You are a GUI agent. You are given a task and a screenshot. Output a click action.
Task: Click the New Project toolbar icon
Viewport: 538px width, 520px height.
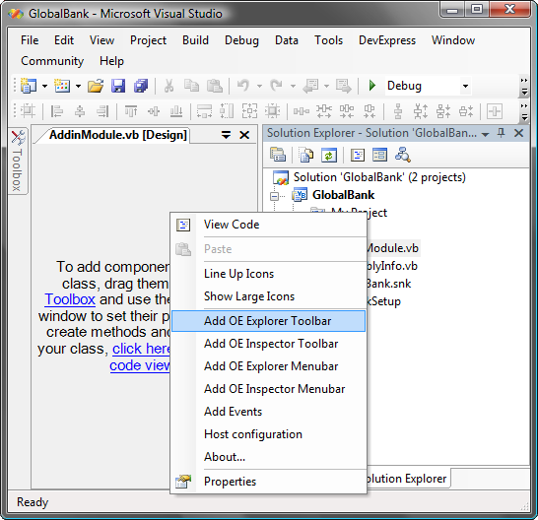(29, 86)
